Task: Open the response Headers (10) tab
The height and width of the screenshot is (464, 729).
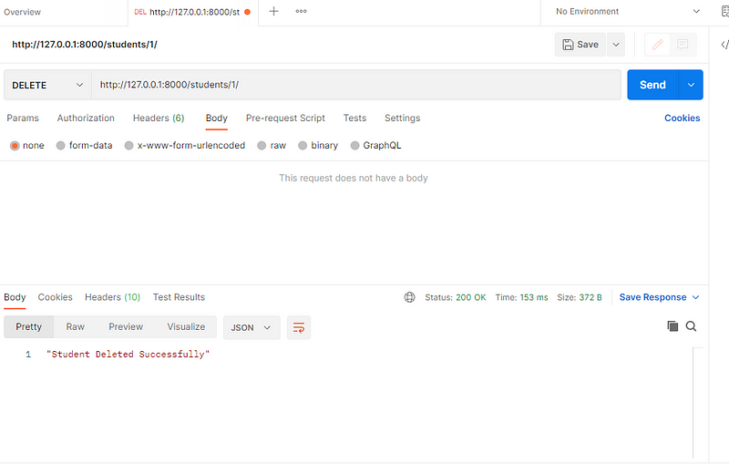Action: (112, 297)
